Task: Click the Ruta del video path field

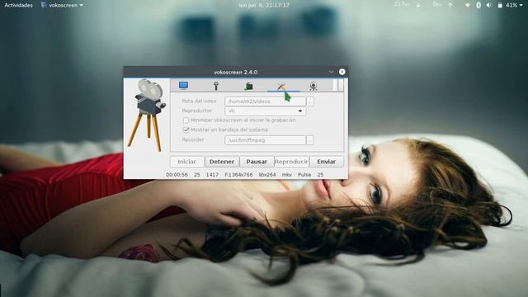Action: coord(266,101)
